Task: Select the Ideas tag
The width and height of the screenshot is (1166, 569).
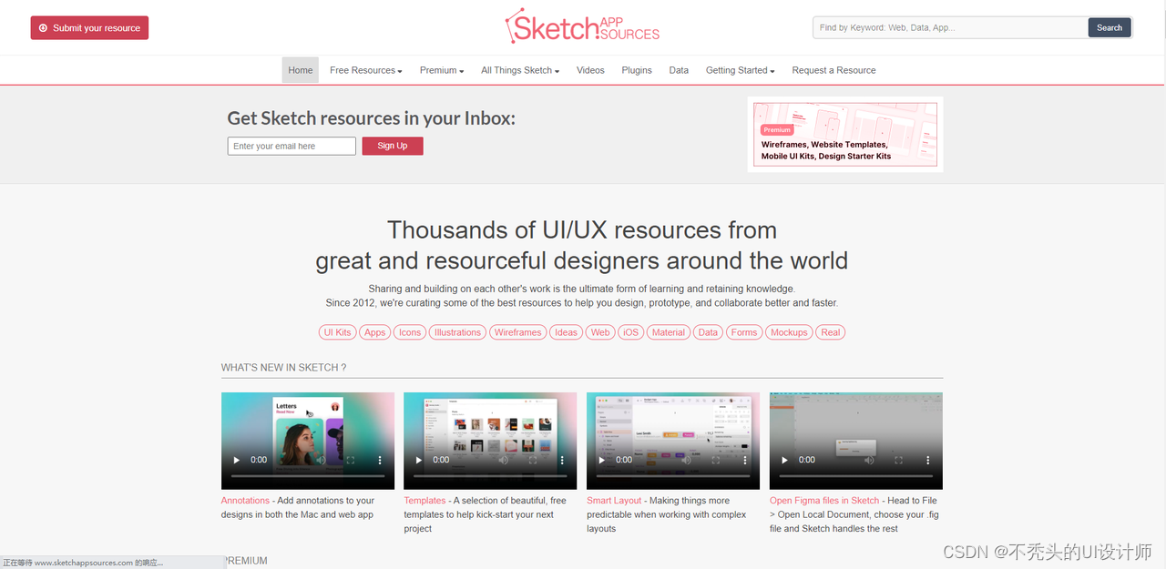Action: coord(566,332)
